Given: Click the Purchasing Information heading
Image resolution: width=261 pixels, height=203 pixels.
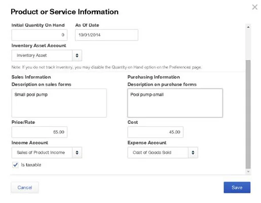Looking at the screenshot, I should (154, 77).
